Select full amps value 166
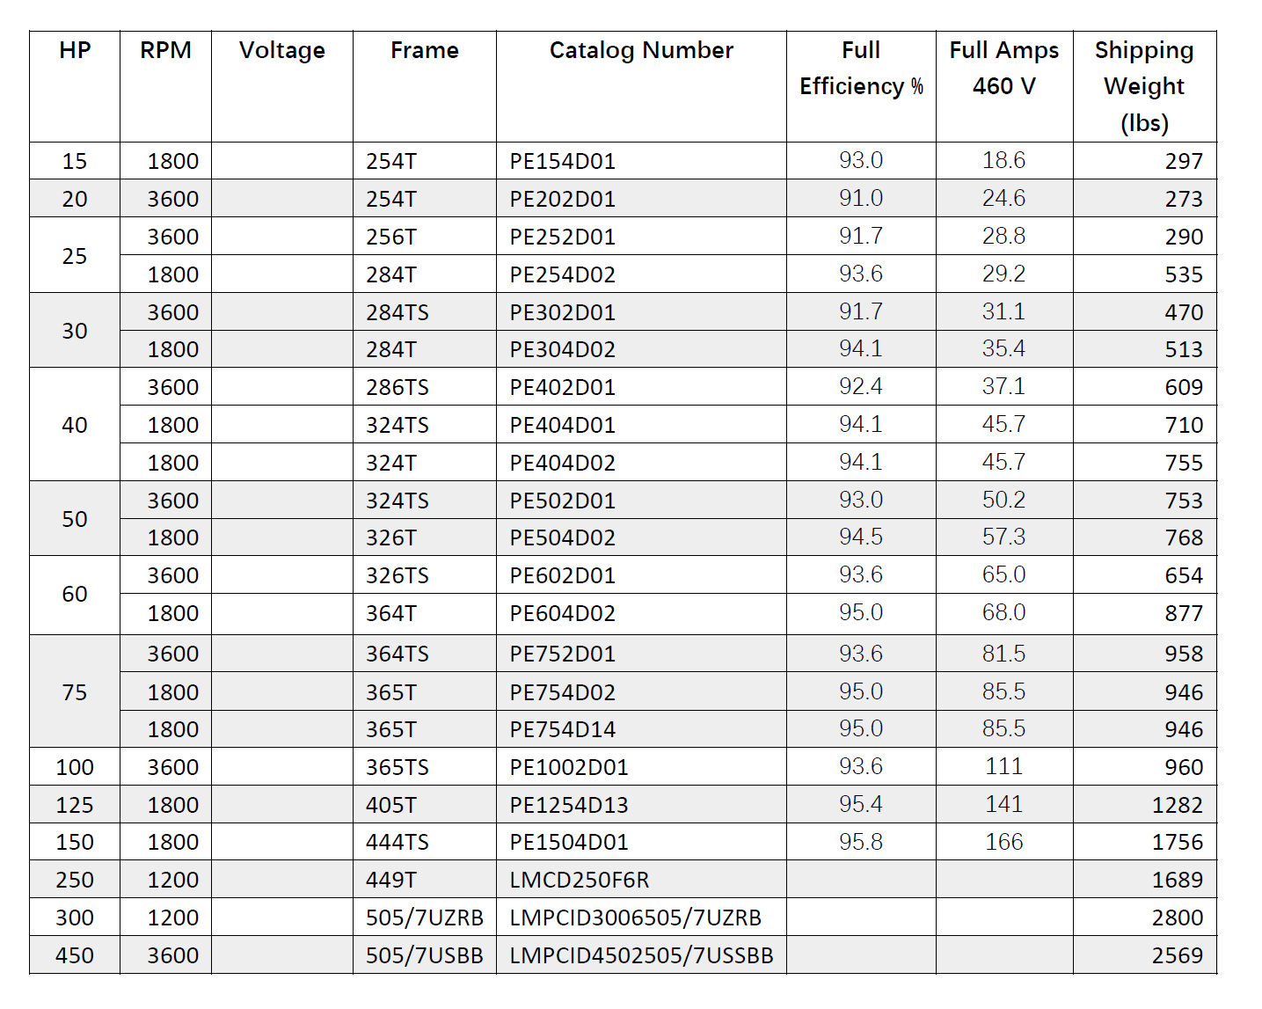 [1004, 842]
